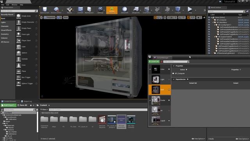
Task: Open the Settings toolbar icon
Action: [x=100, y=10]
